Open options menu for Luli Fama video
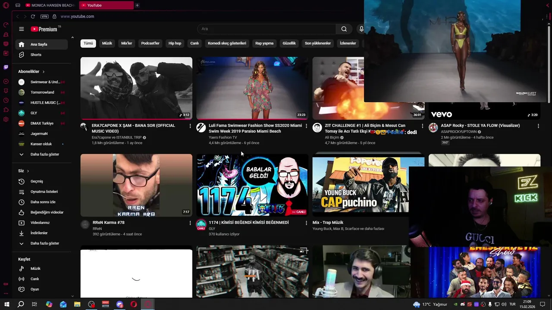Screen dimensions: 552x310 (x=306, y=126)
